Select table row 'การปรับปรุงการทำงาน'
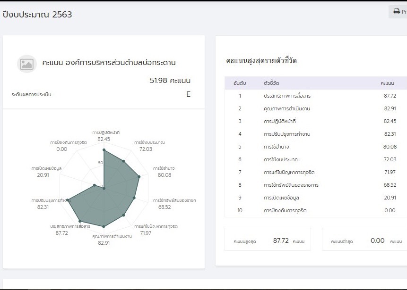 316,134
